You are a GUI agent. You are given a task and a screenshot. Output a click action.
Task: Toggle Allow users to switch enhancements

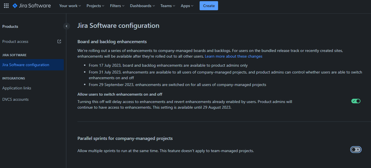(356, 101)
